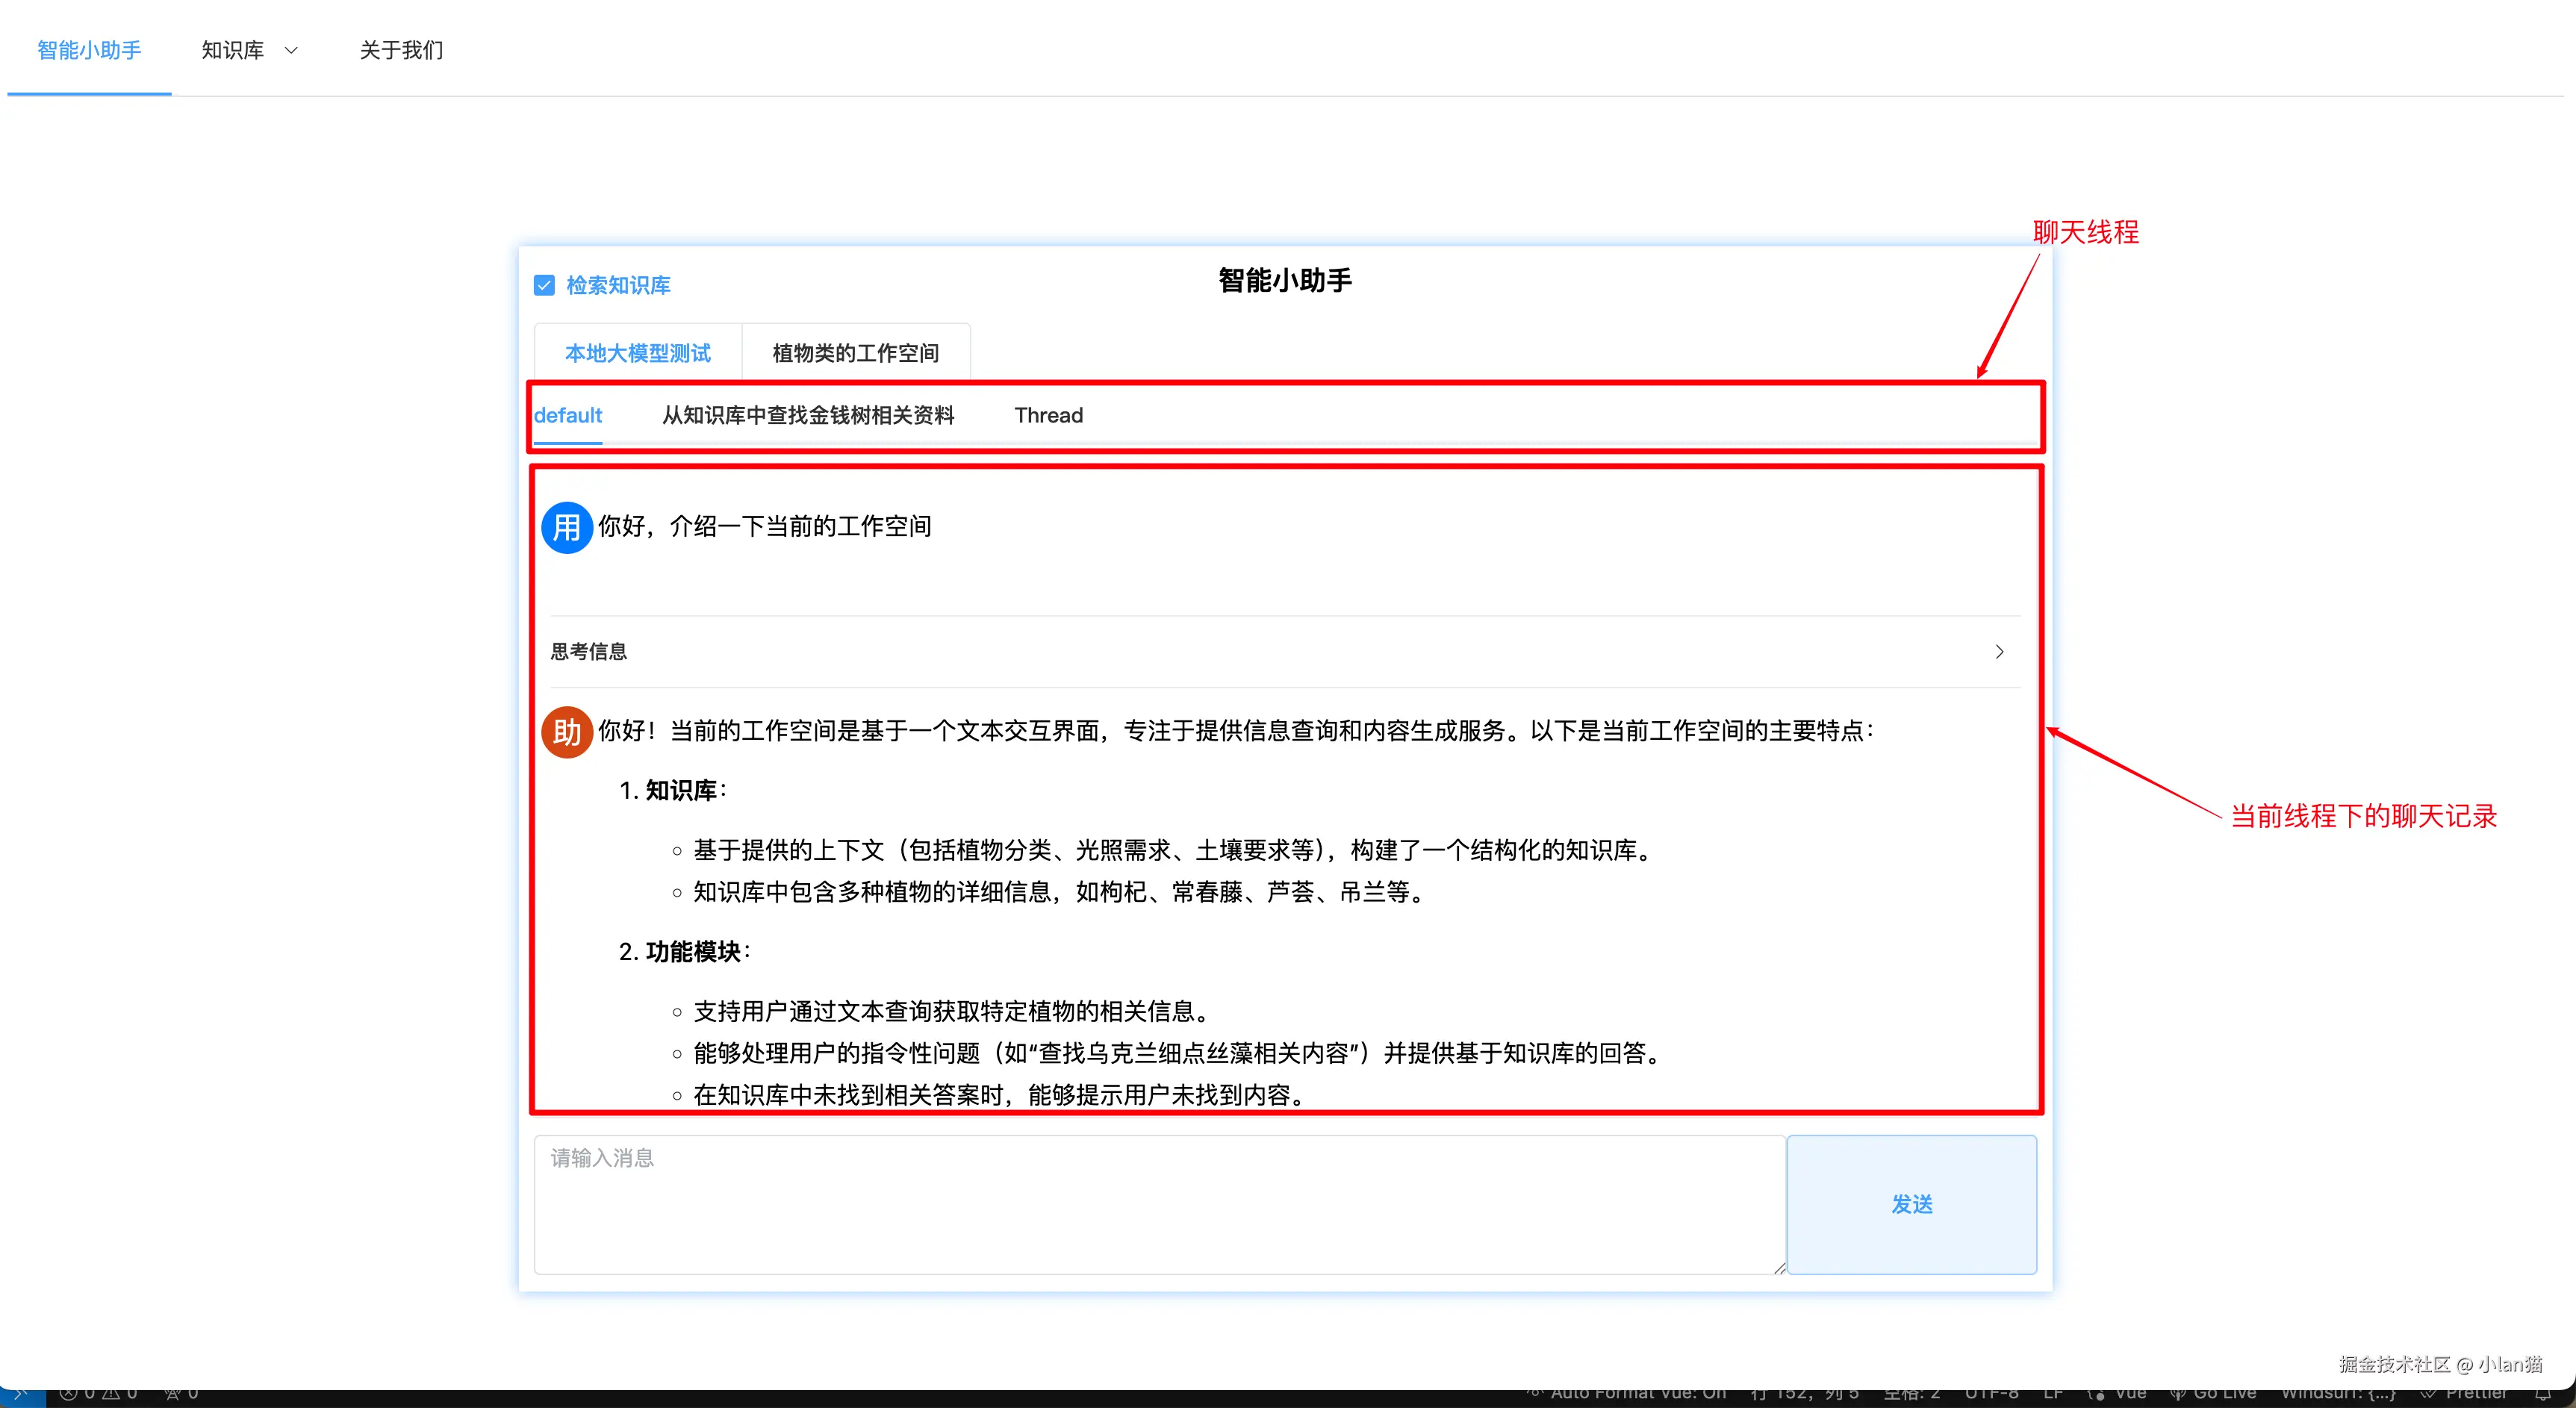This screenshot has width=2576, height=1408.
Task: Open the Thread chat tab
Action: click(1048, 415)
